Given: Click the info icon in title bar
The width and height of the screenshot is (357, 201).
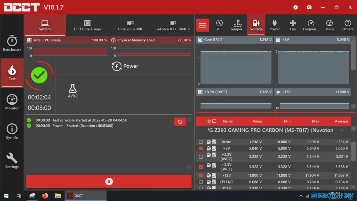Looking at the screenshot, I should tap(295, 7).
